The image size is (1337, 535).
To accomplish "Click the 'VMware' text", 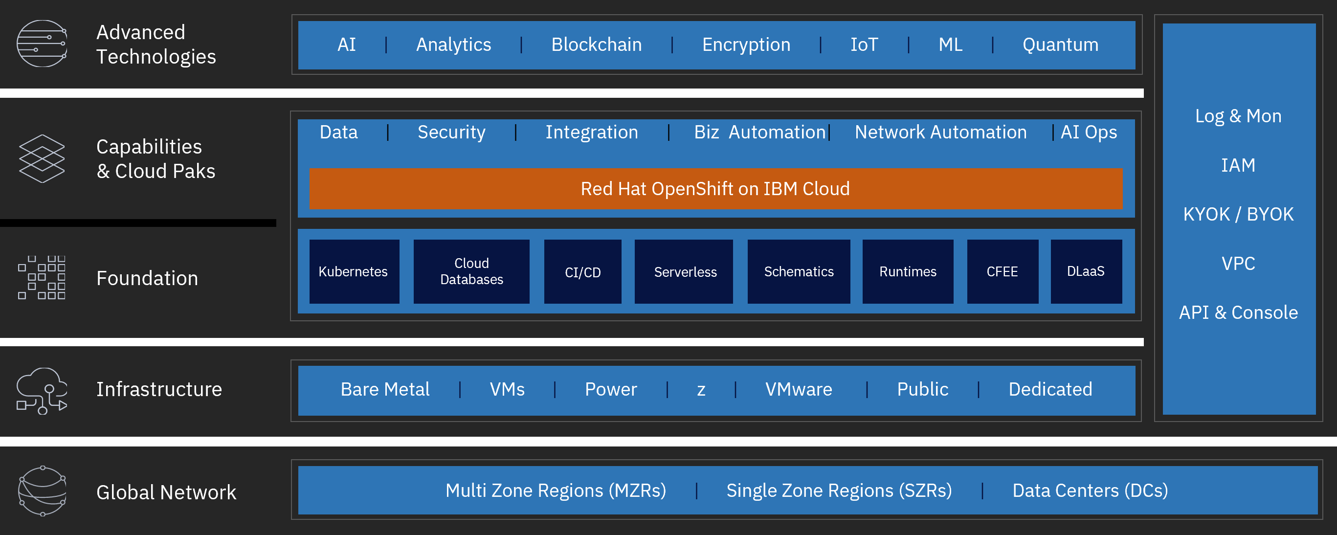I will click(799, 390).
